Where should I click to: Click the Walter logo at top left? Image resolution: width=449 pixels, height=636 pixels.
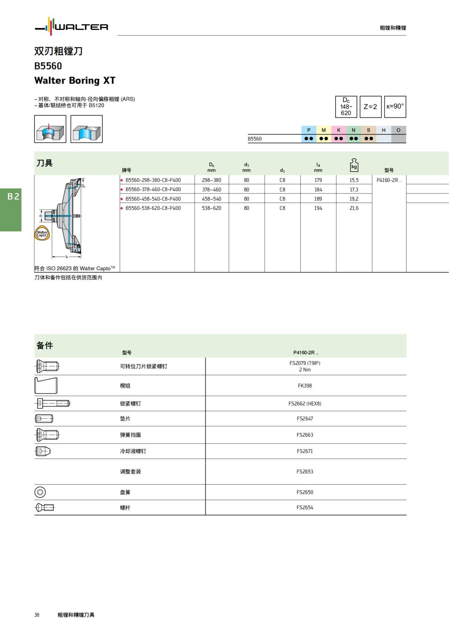[x=71, y=27]
